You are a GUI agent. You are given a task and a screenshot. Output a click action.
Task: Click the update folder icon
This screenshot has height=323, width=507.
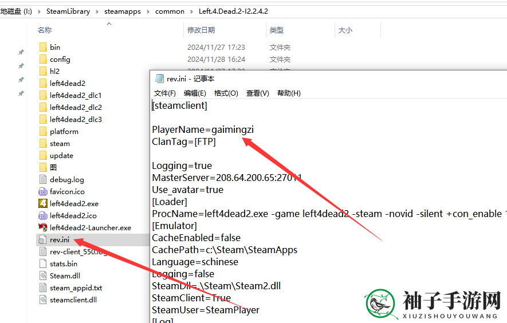pyautogui.click(x=43, y=156)
